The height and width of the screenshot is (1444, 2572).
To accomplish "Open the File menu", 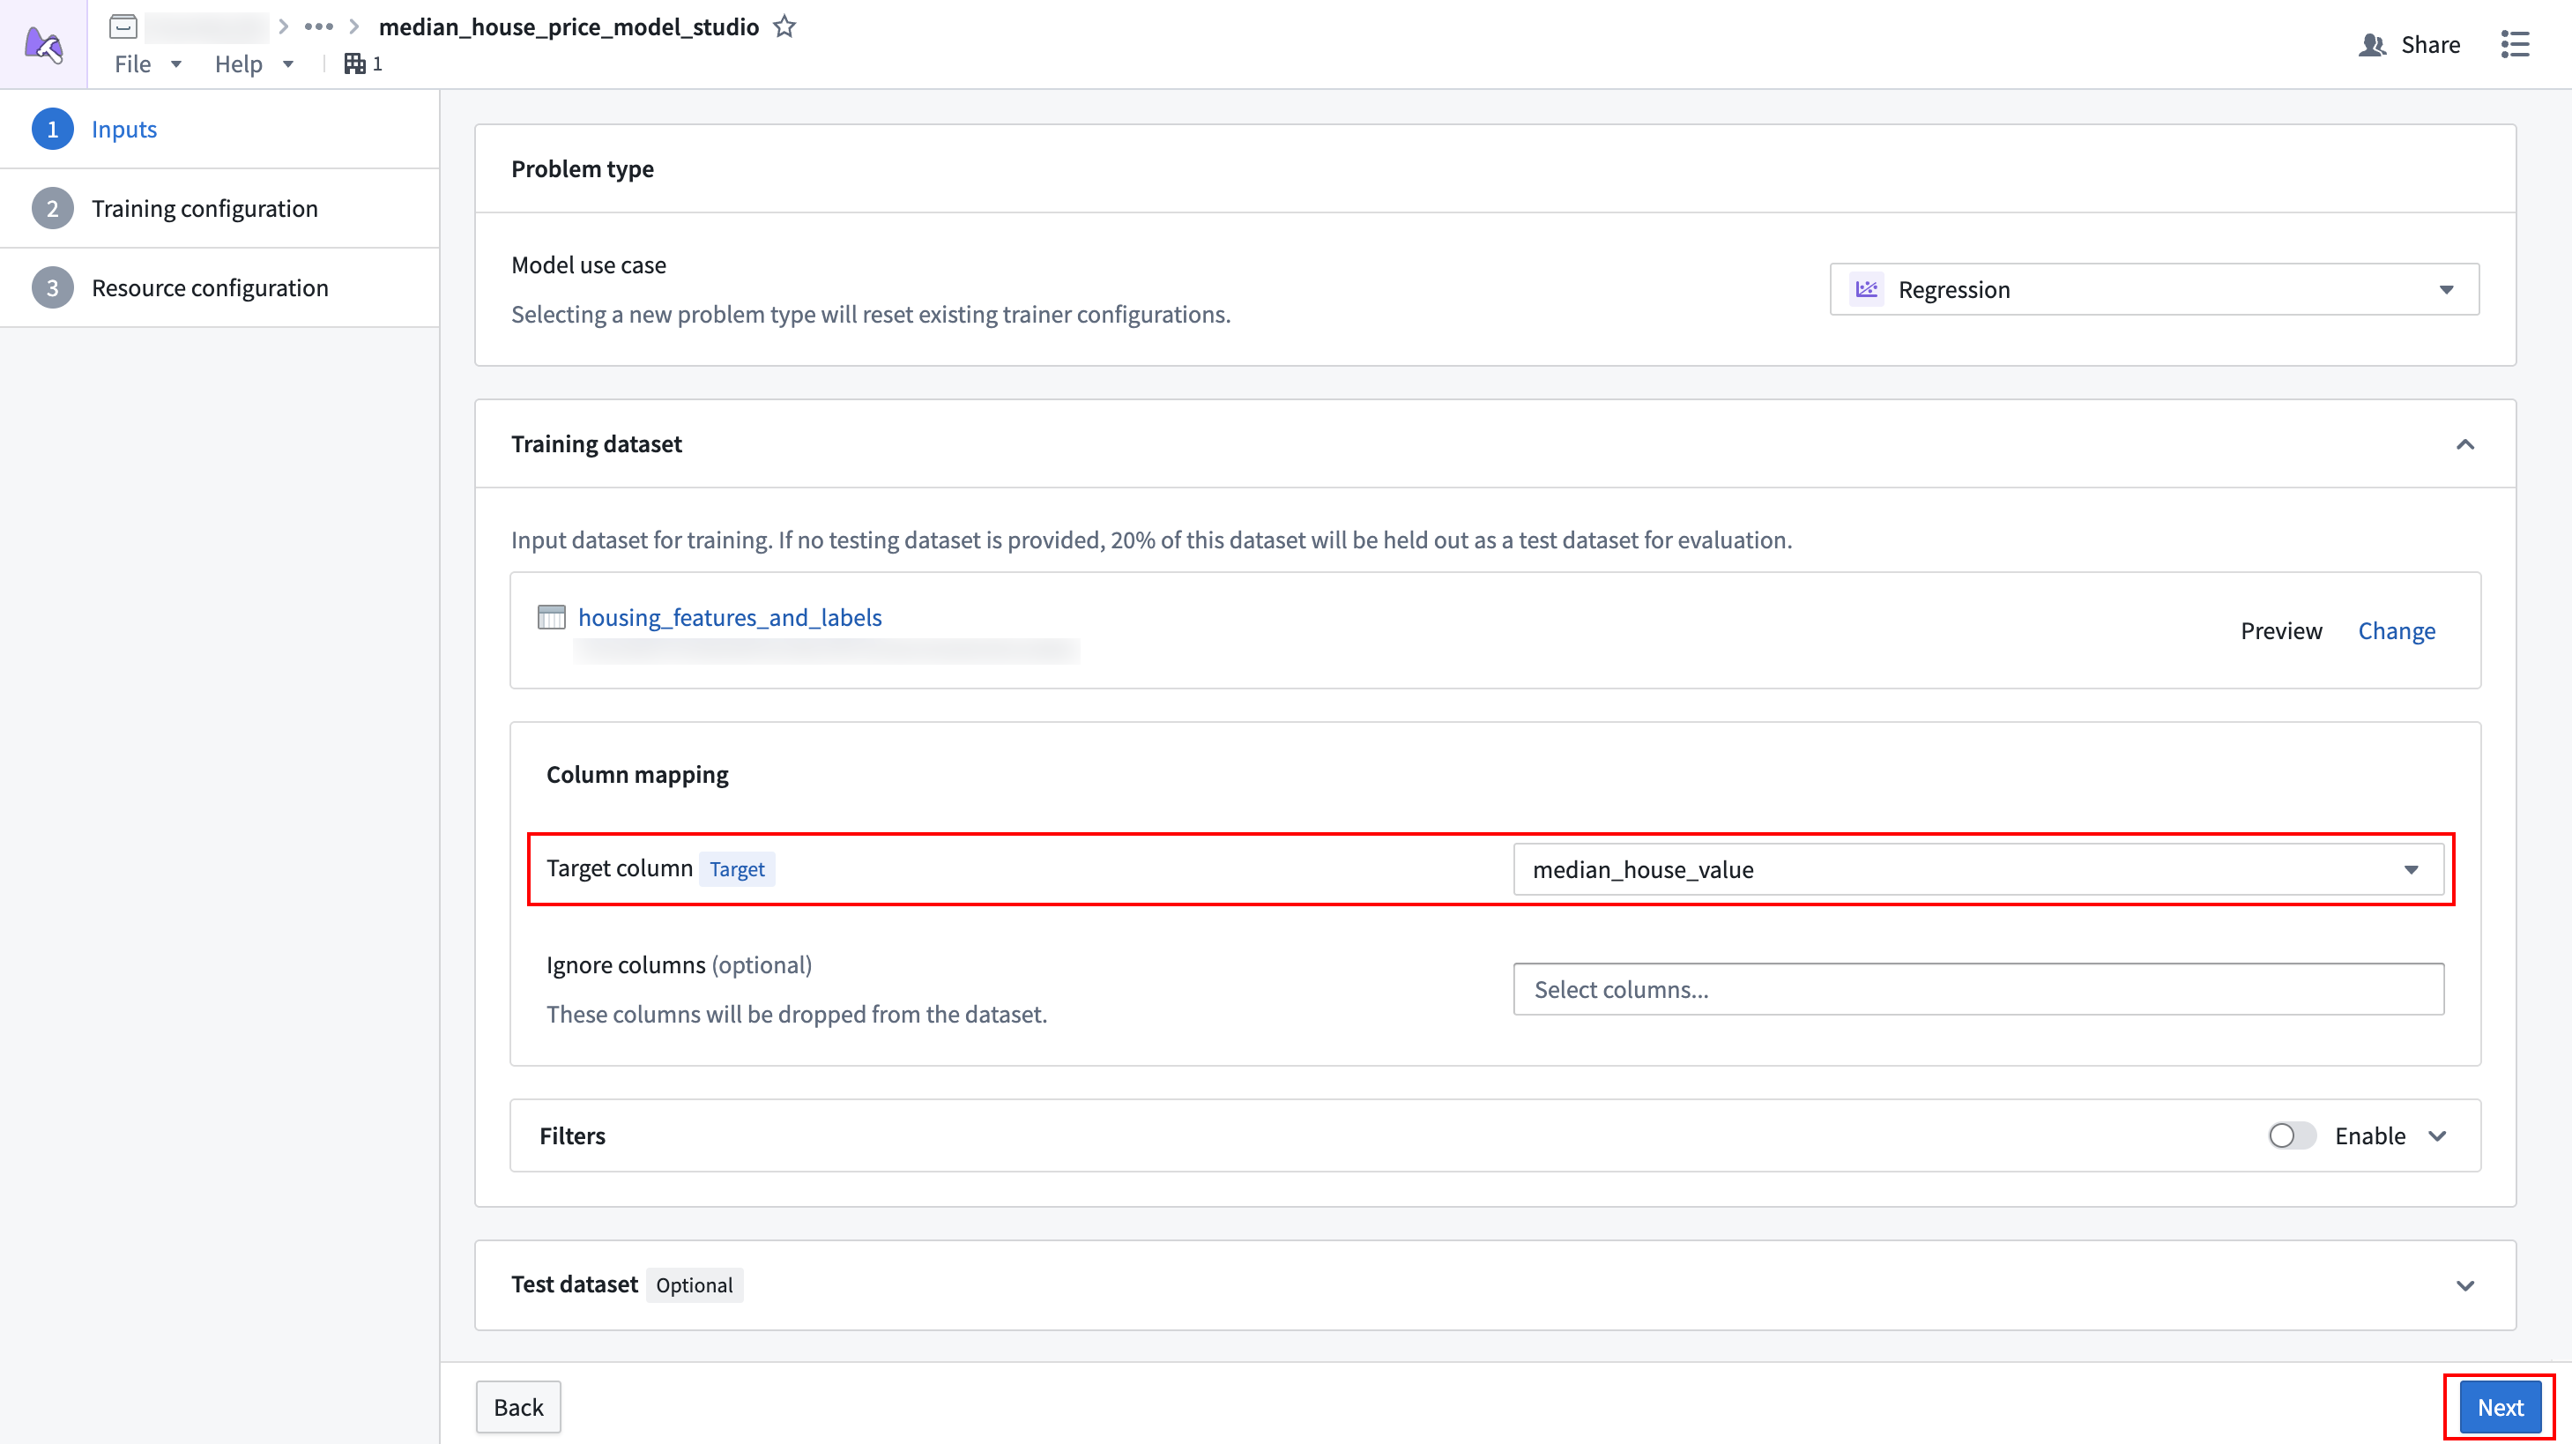I will [x=147, y=63].
